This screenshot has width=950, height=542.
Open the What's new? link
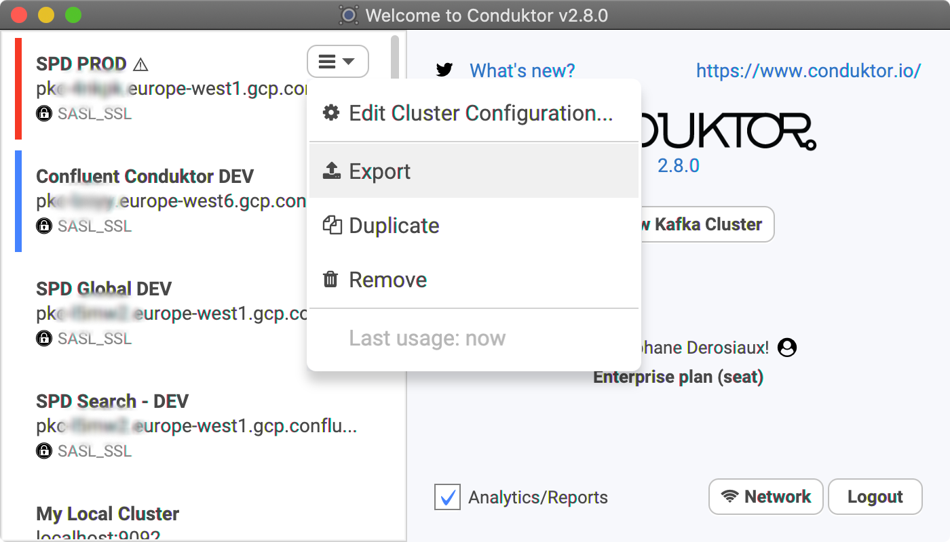[522, 70]
